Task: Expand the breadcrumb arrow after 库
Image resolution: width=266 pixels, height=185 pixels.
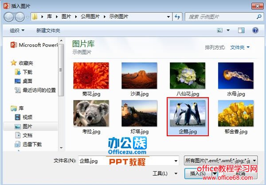Action: point(57,16)
